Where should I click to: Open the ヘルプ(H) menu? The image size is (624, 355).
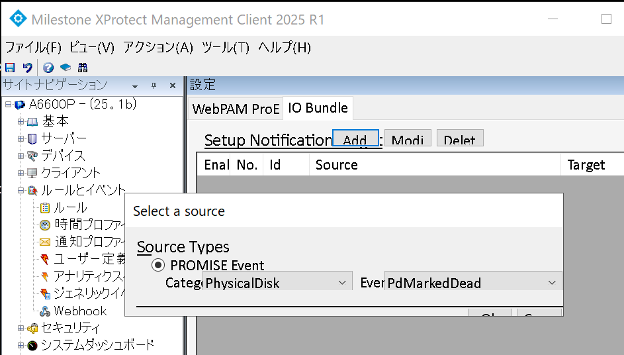pos(285,48)
